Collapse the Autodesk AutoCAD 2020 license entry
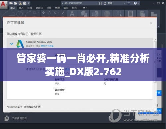 coord(12,44)
